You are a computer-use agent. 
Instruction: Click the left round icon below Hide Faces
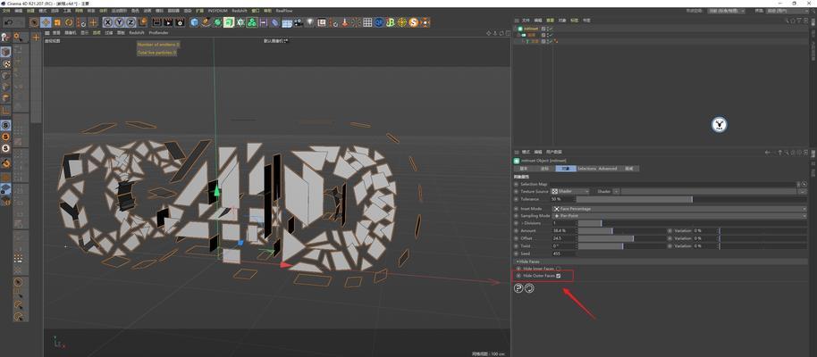[518, 288]
